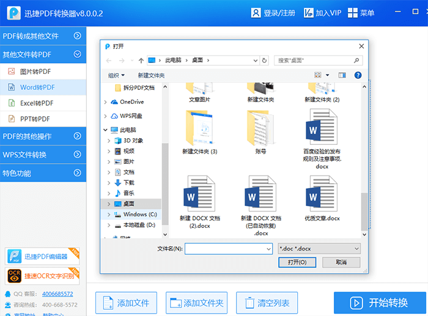Viewport: 428px width, 316px height.
Task: Refresh the folder view
Action: click(264, 61)
